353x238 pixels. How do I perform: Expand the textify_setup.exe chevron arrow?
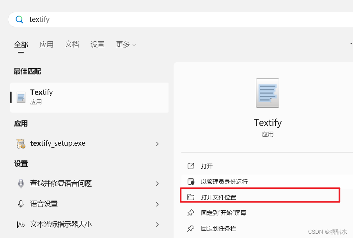pos(157,144)
